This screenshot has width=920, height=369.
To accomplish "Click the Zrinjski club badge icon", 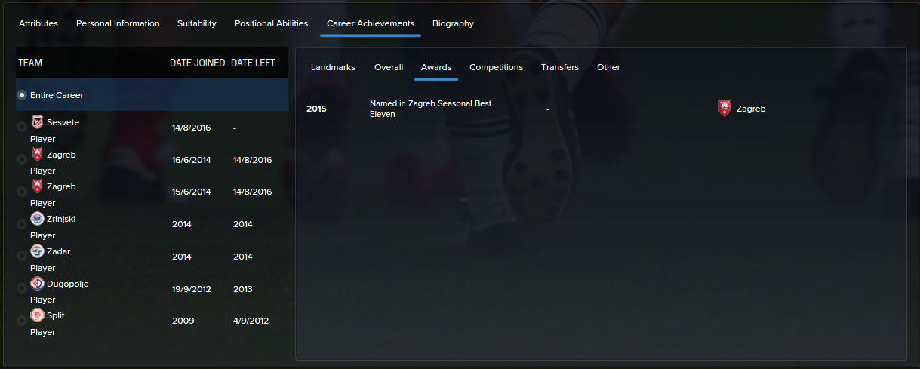I will (x=37, y=219).
